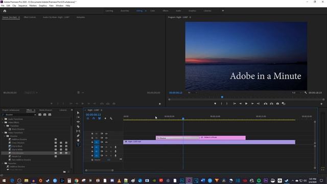Select the Morph Cut transition

pyautogui.click(x=16, y=156)
